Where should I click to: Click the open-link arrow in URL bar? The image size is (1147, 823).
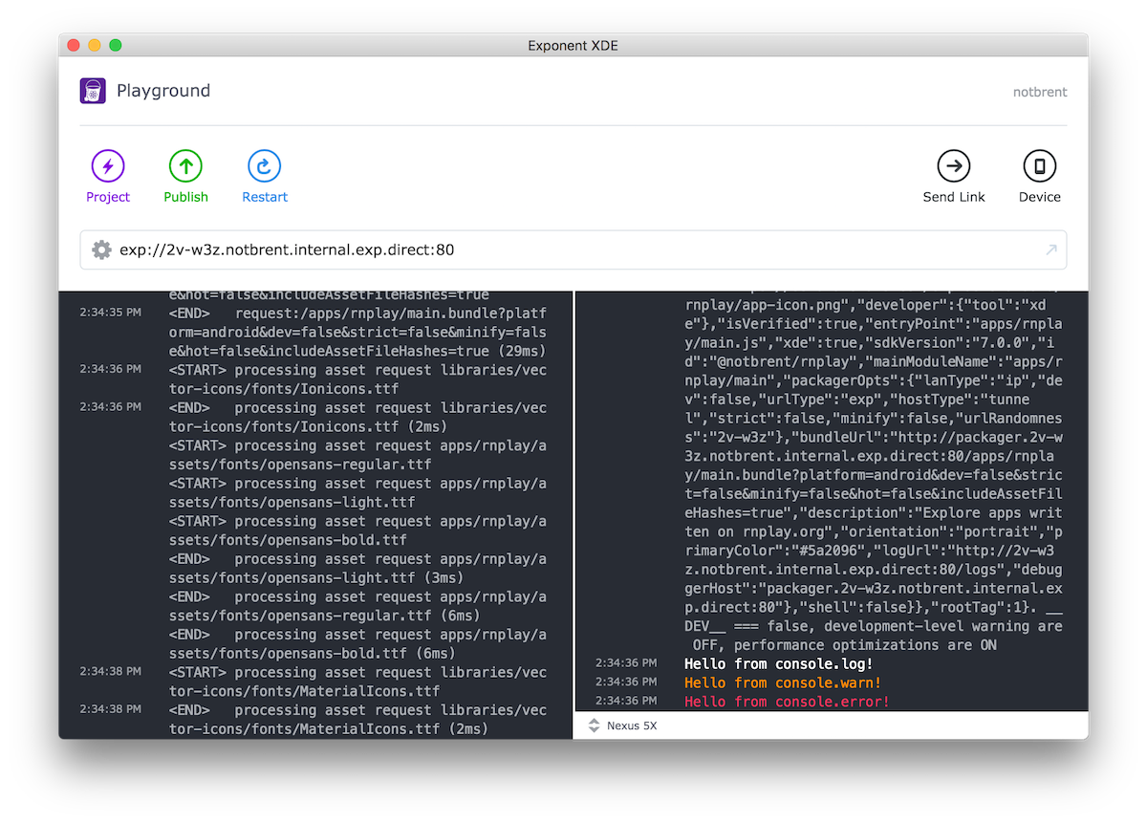(x=1051, y=250)
